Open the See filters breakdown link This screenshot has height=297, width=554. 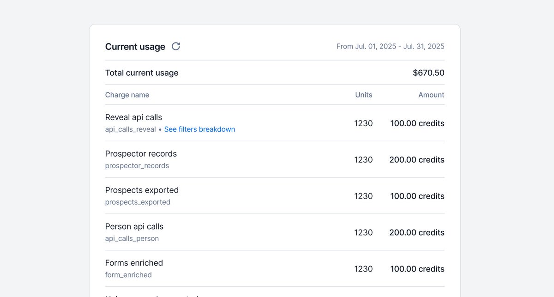pyautogui.click(x=199, y=129)
